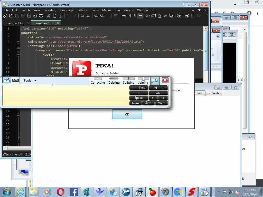Show the Joining gesture demo
The width and height of the screenshot is (263, 197).
point(143,81)
